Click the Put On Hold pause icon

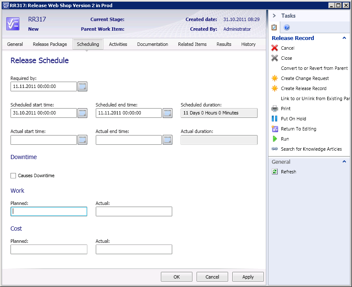275,119
